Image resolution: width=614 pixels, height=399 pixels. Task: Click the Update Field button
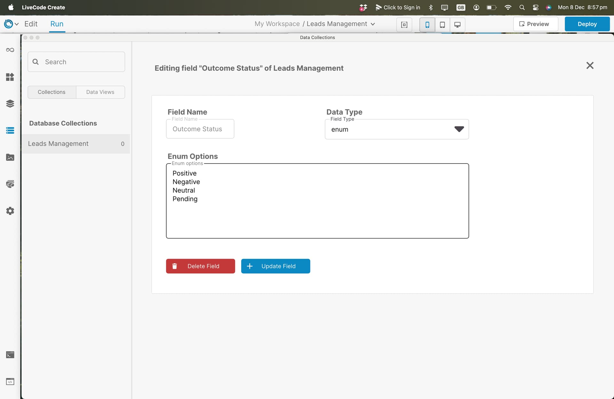click(x=275, y=266)
